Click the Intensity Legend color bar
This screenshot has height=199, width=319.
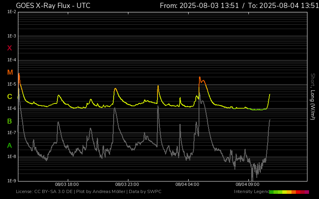(289, 192)
